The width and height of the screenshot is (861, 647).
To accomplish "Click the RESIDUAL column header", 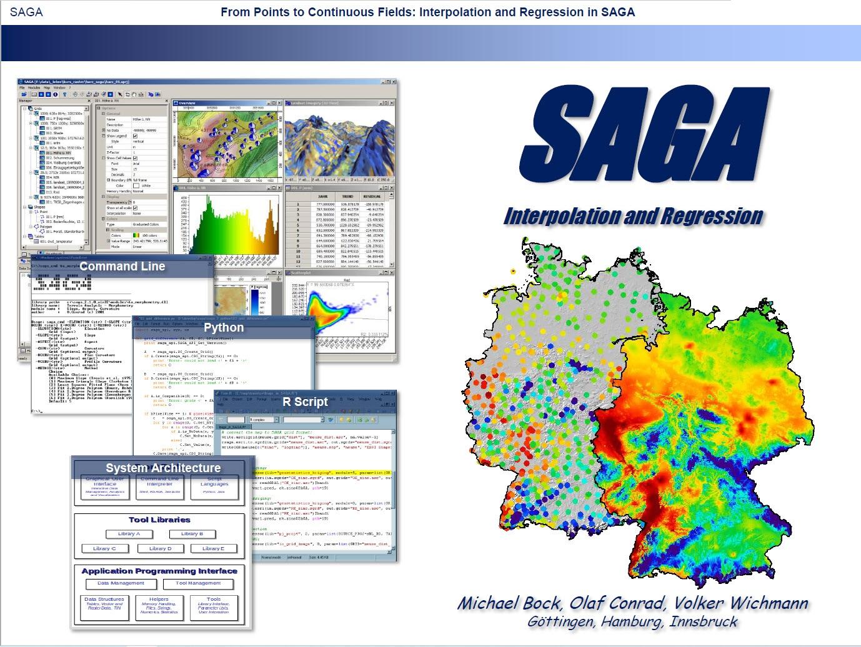I will click(372, 197).
